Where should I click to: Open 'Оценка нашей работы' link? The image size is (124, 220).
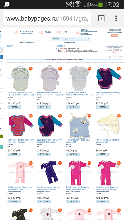point(27,42)
